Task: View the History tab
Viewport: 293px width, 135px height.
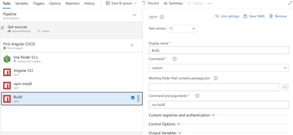Action: (89, 3)
